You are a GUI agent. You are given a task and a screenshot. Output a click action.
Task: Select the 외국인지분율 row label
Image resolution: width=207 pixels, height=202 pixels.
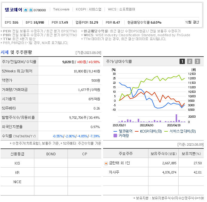(x=12, y=127)
